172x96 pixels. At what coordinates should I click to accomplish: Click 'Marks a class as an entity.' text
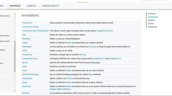pyautogui.click(x=61, y=51)
